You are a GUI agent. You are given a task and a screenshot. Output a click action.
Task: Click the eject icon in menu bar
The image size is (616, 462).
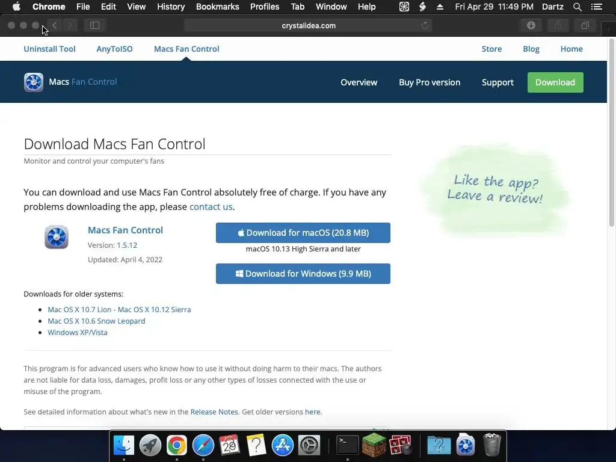[x=440, y=7]
